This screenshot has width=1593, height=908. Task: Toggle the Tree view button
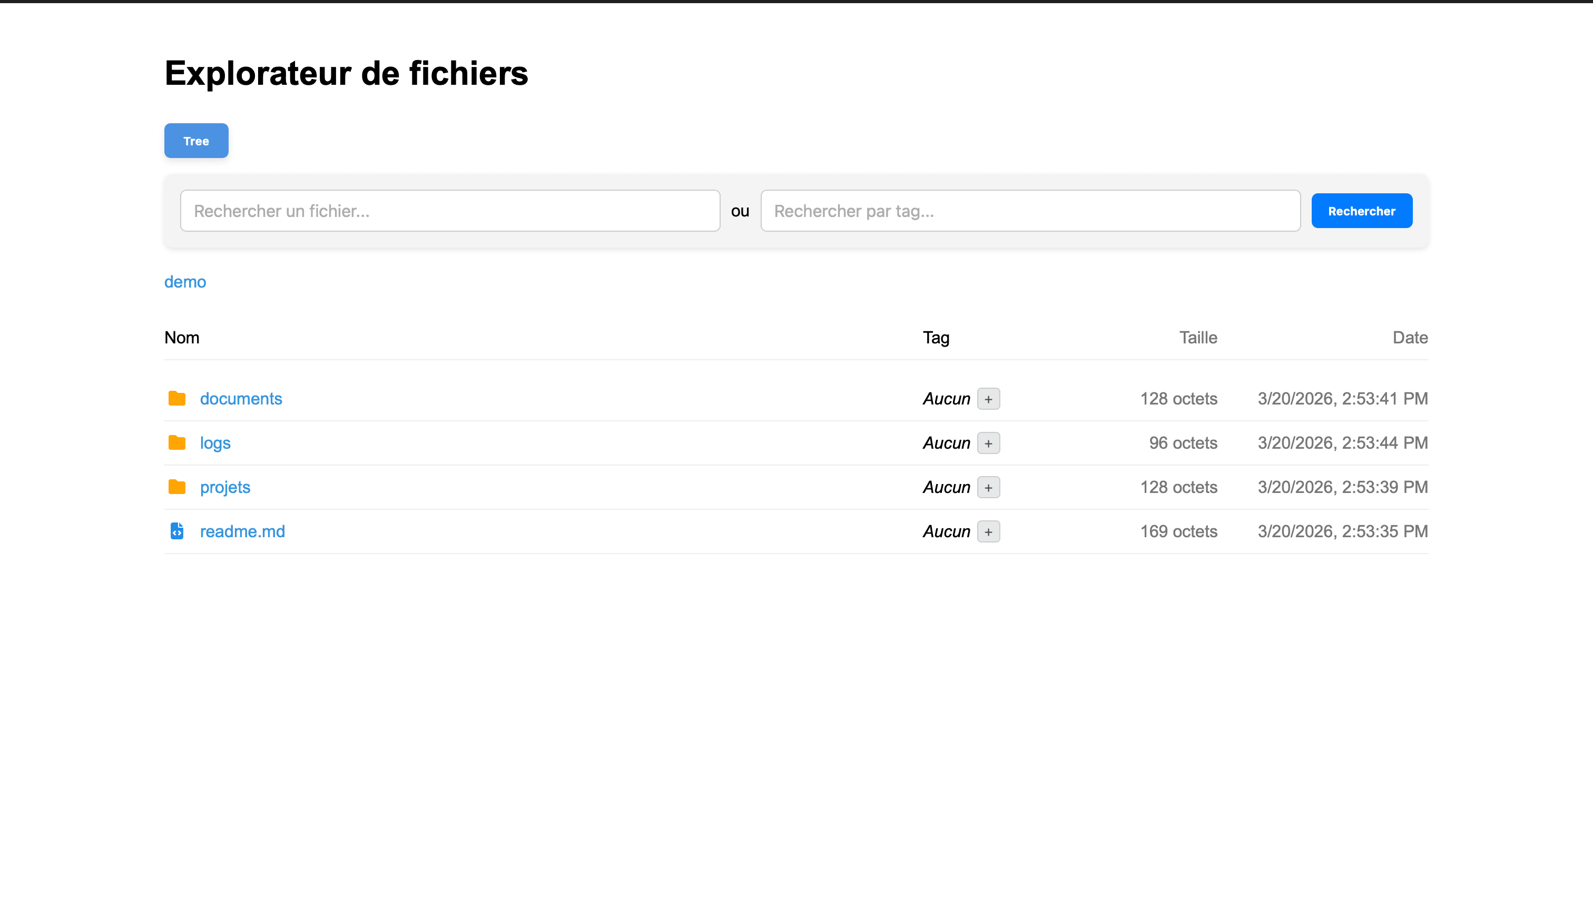[x=196, y=141]
